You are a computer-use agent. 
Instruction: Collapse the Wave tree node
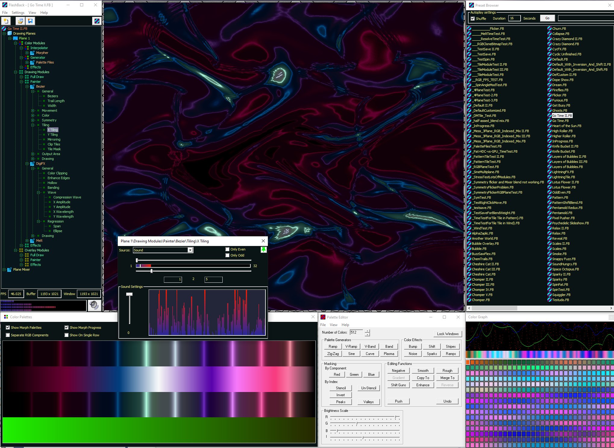38,192
